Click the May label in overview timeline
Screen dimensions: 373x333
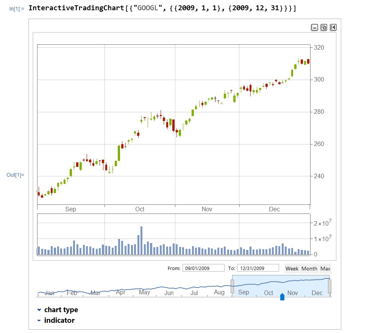[x=144, y=292]
